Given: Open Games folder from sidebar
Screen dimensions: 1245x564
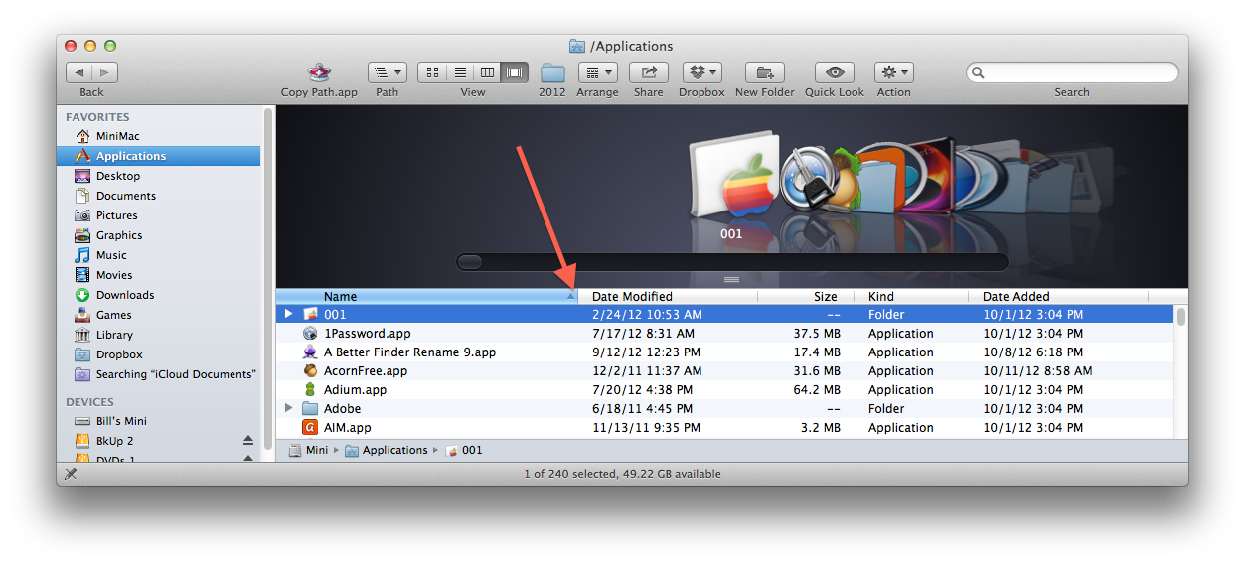Looking at the screenshot, I should click(x=158, y=315).
